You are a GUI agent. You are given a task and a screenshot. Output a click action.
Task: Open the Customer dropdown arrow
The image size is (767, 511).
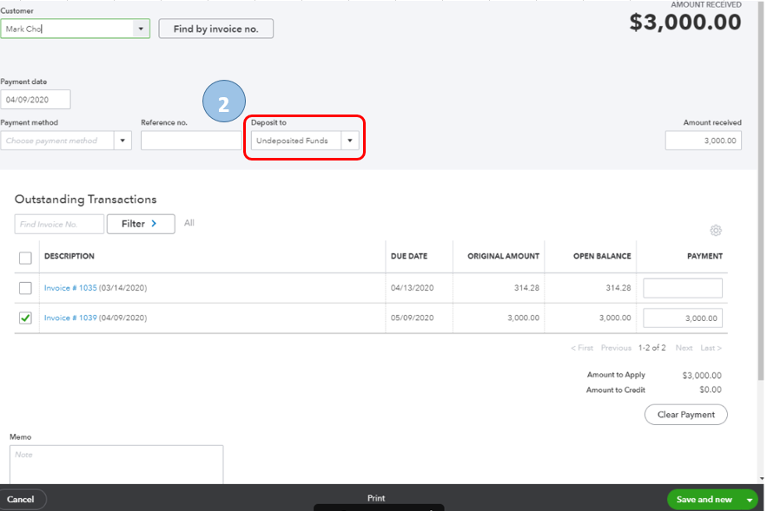141,29
